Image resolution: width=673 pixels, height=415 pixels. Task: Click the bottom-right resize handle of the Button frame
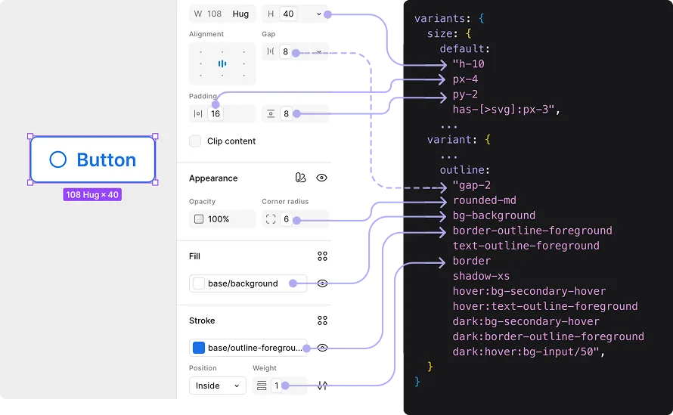(x=155, y=182)
